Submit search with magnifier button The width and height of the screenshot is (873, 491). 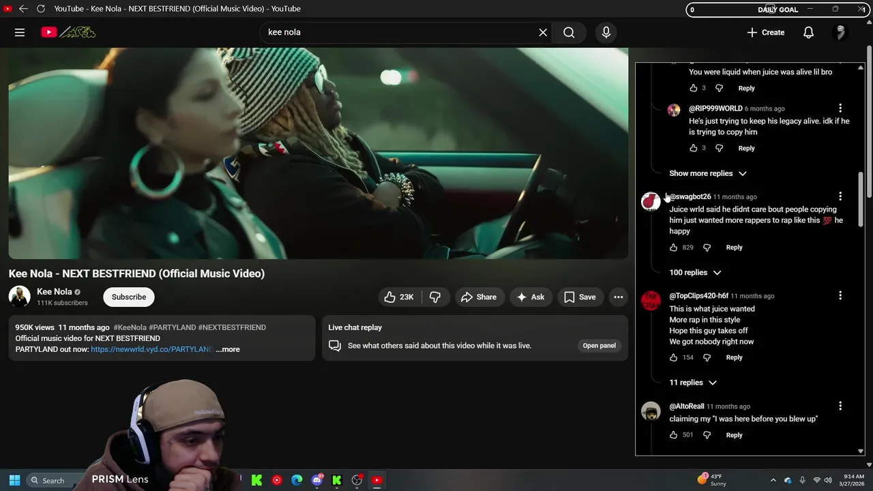point(569,32)
